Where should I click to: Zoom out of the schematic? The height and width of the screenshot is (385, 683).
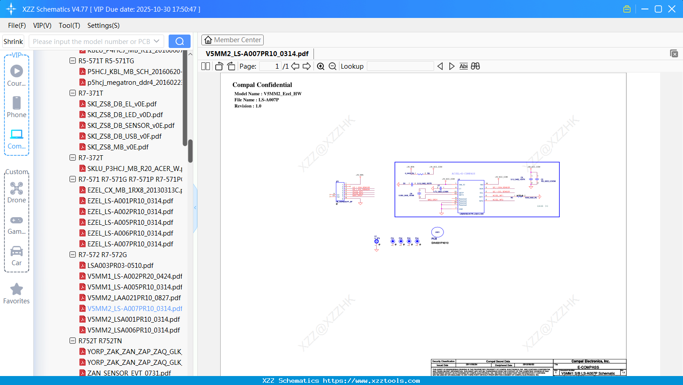click(332, 66)
